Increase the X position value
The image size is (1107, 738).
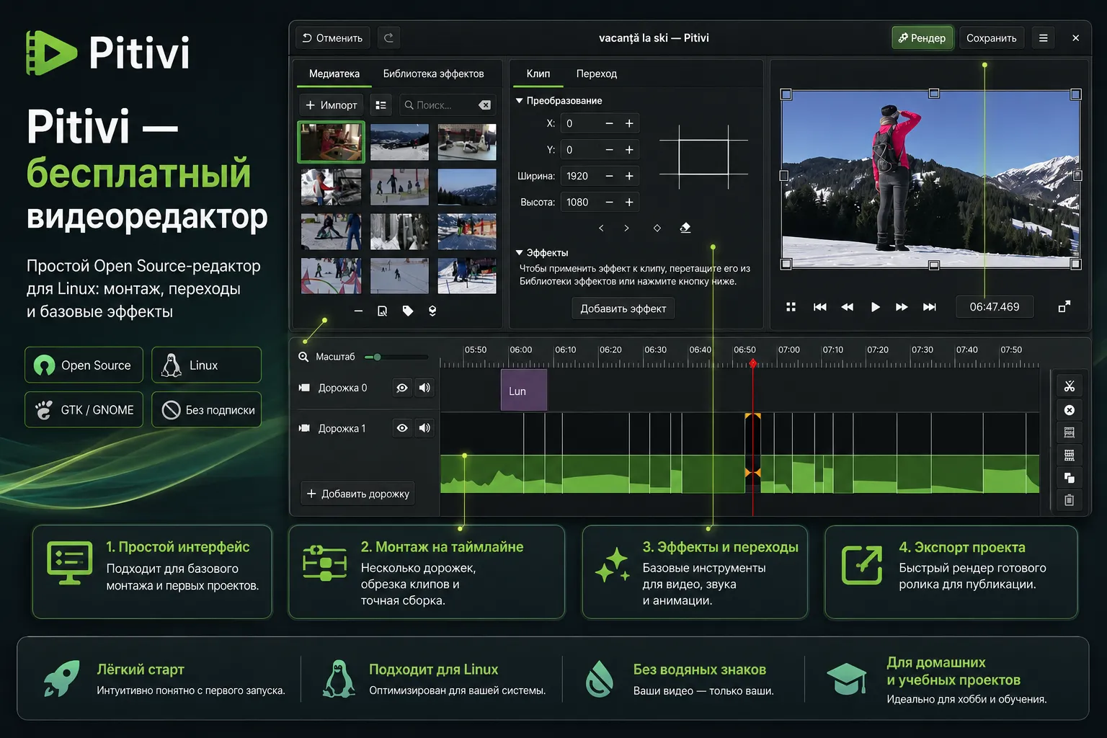pos(629,124)
